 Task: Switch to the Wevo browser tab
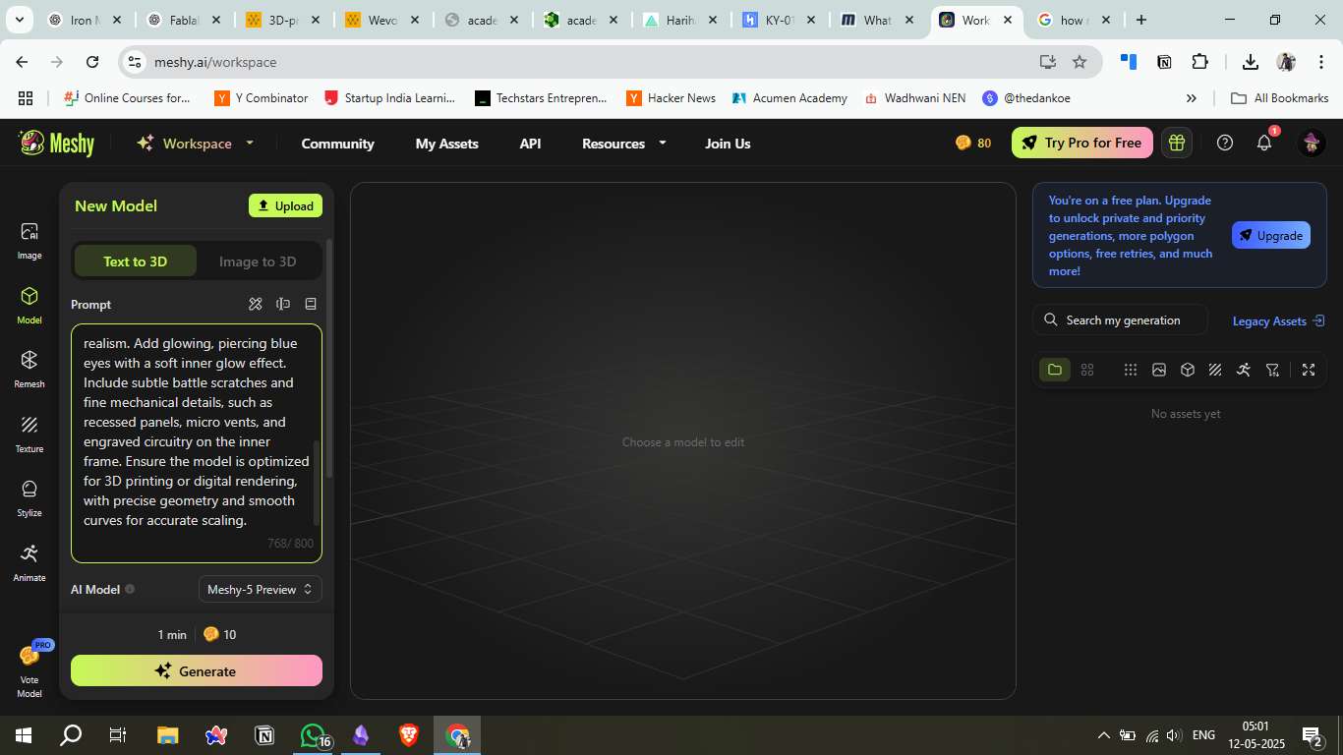point(382,20)
